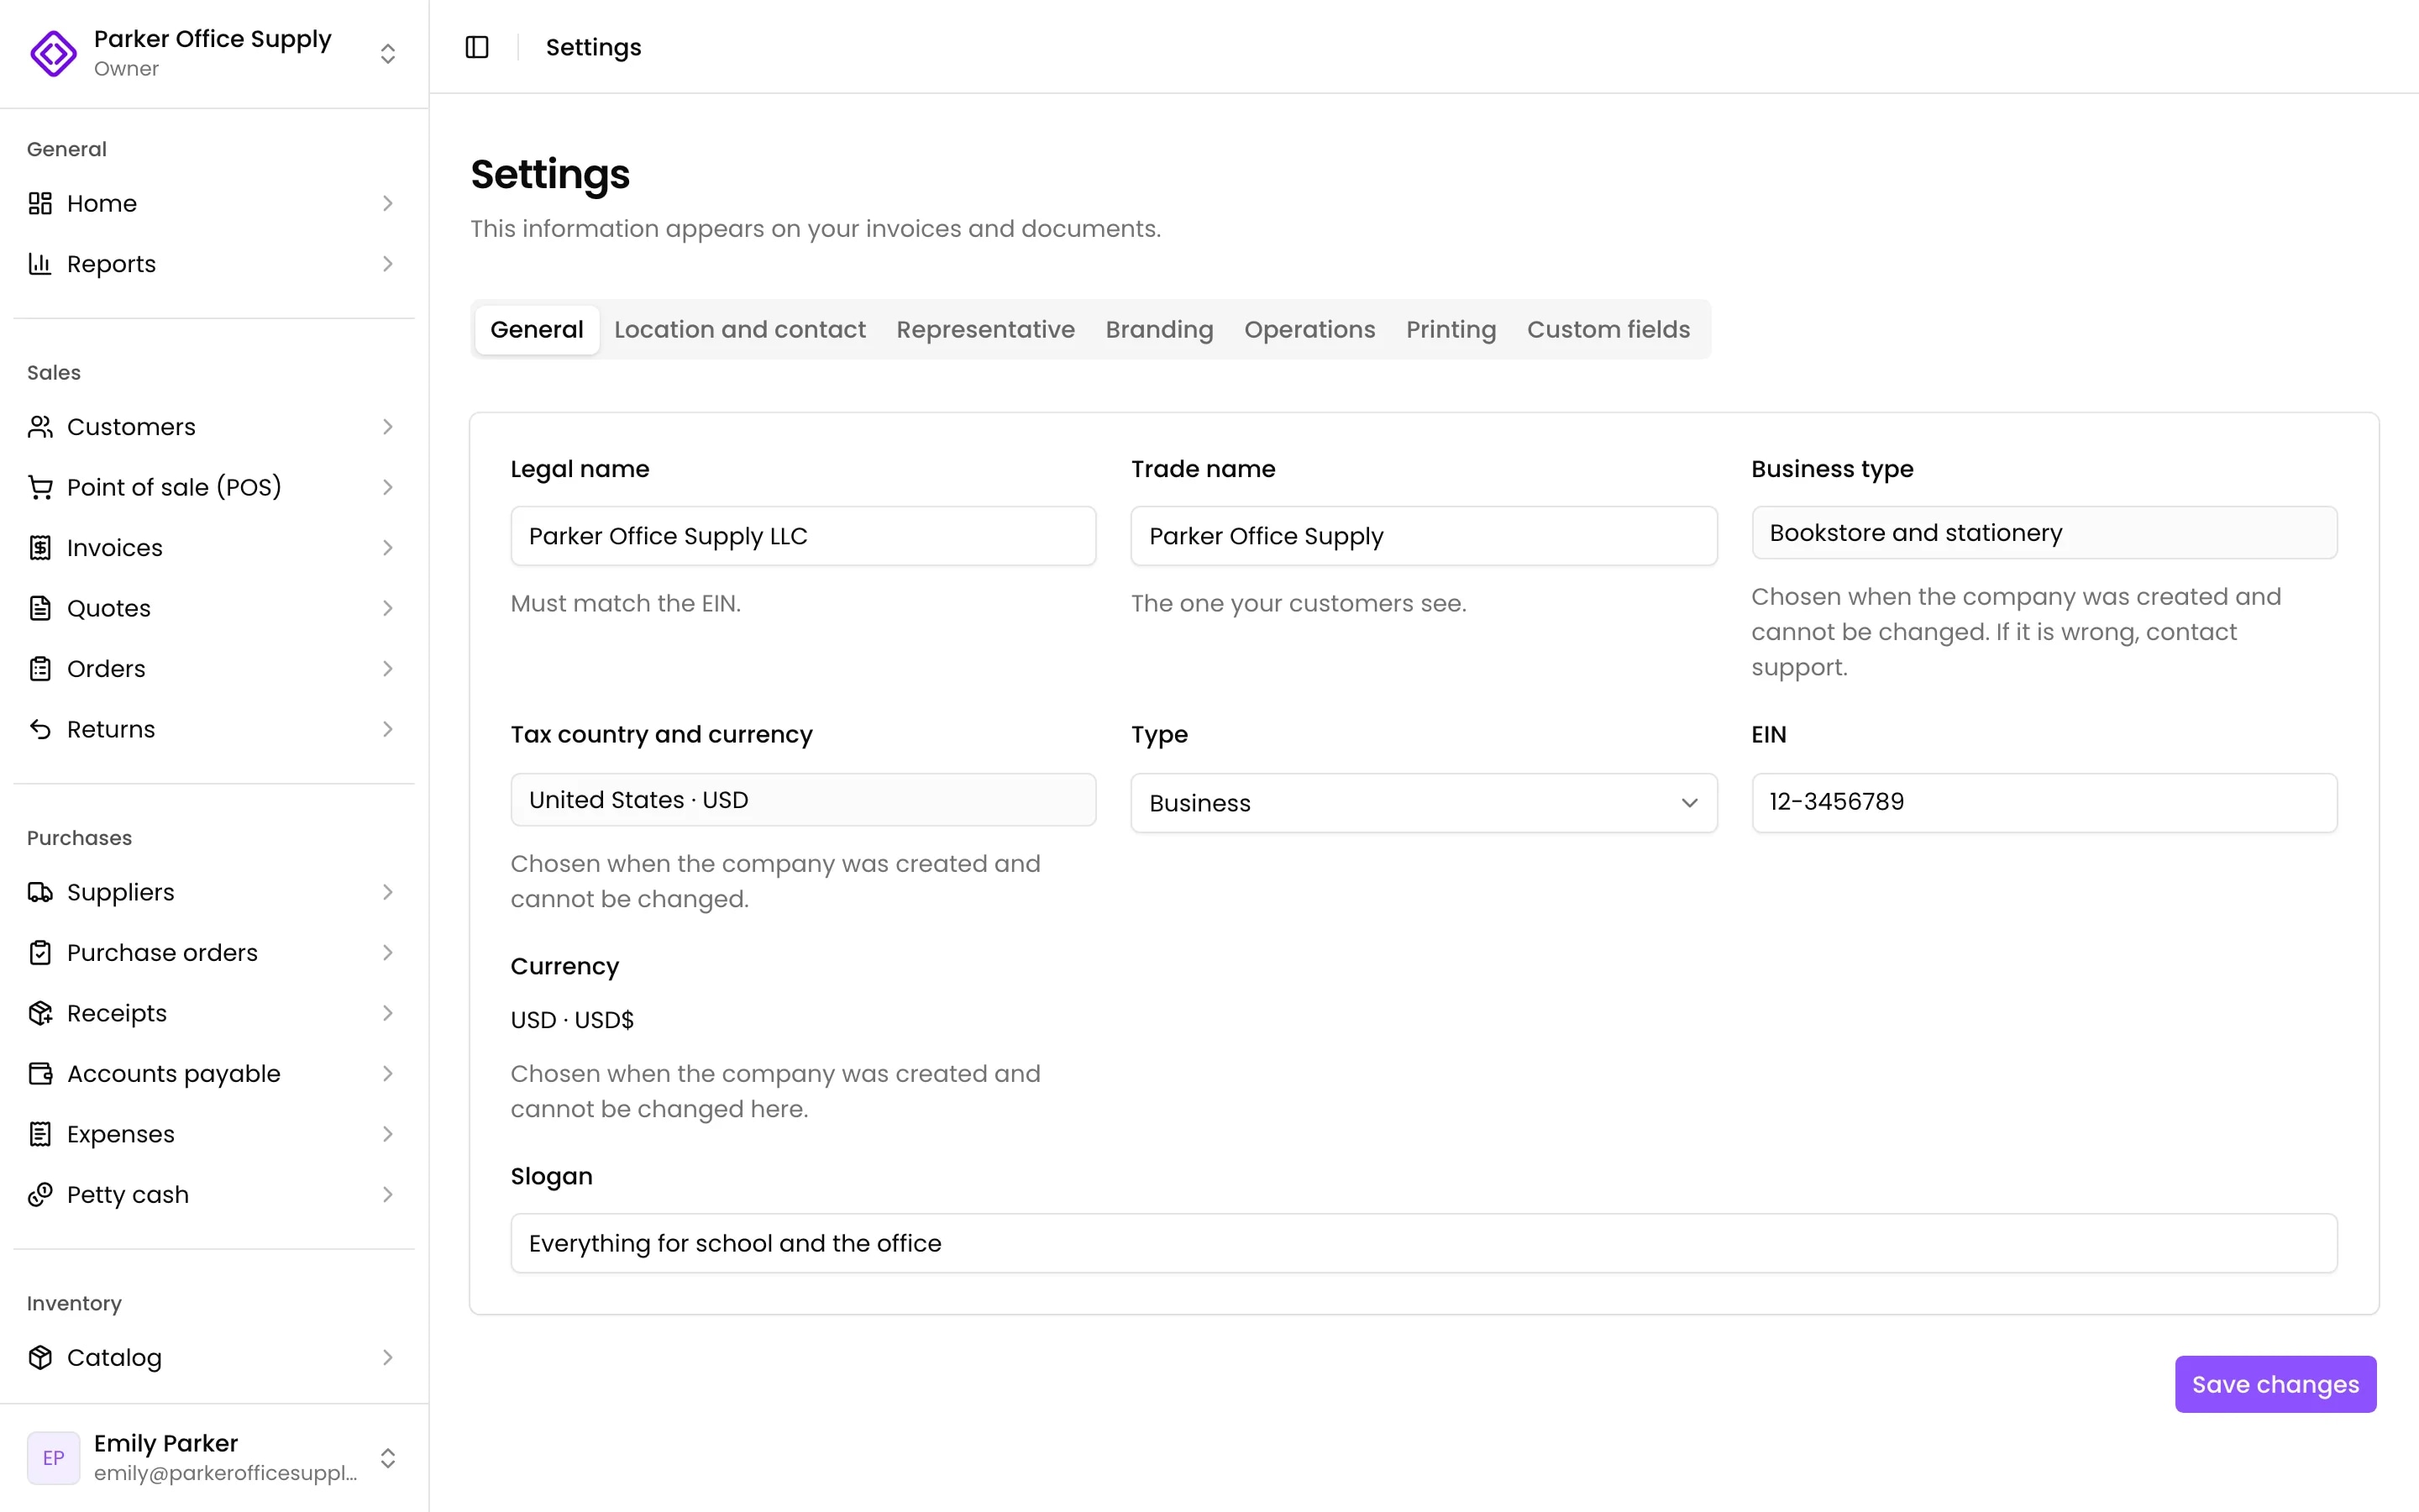Viewport: 2419px width, 1512px height.
Task: Click the Petty cash coins icon
Action: (x=40, y=1195)
